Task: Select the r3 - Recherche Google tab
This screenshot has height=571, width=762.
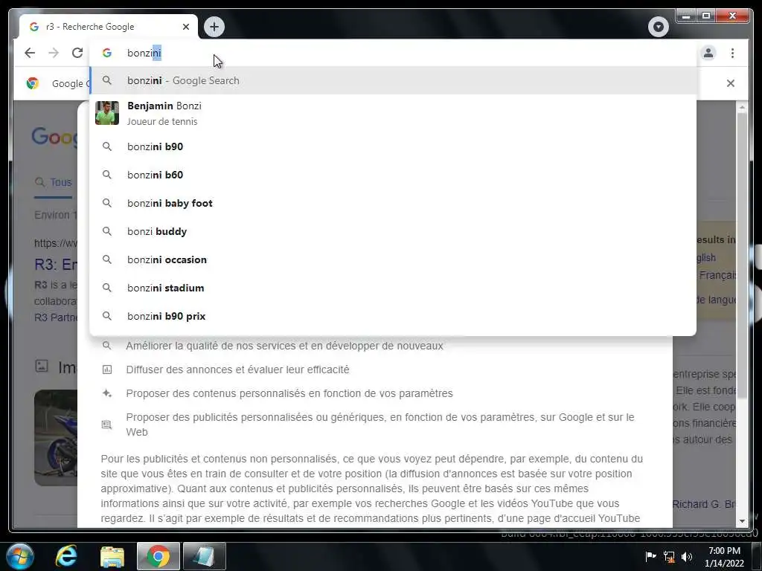Action: pos(109,27)
